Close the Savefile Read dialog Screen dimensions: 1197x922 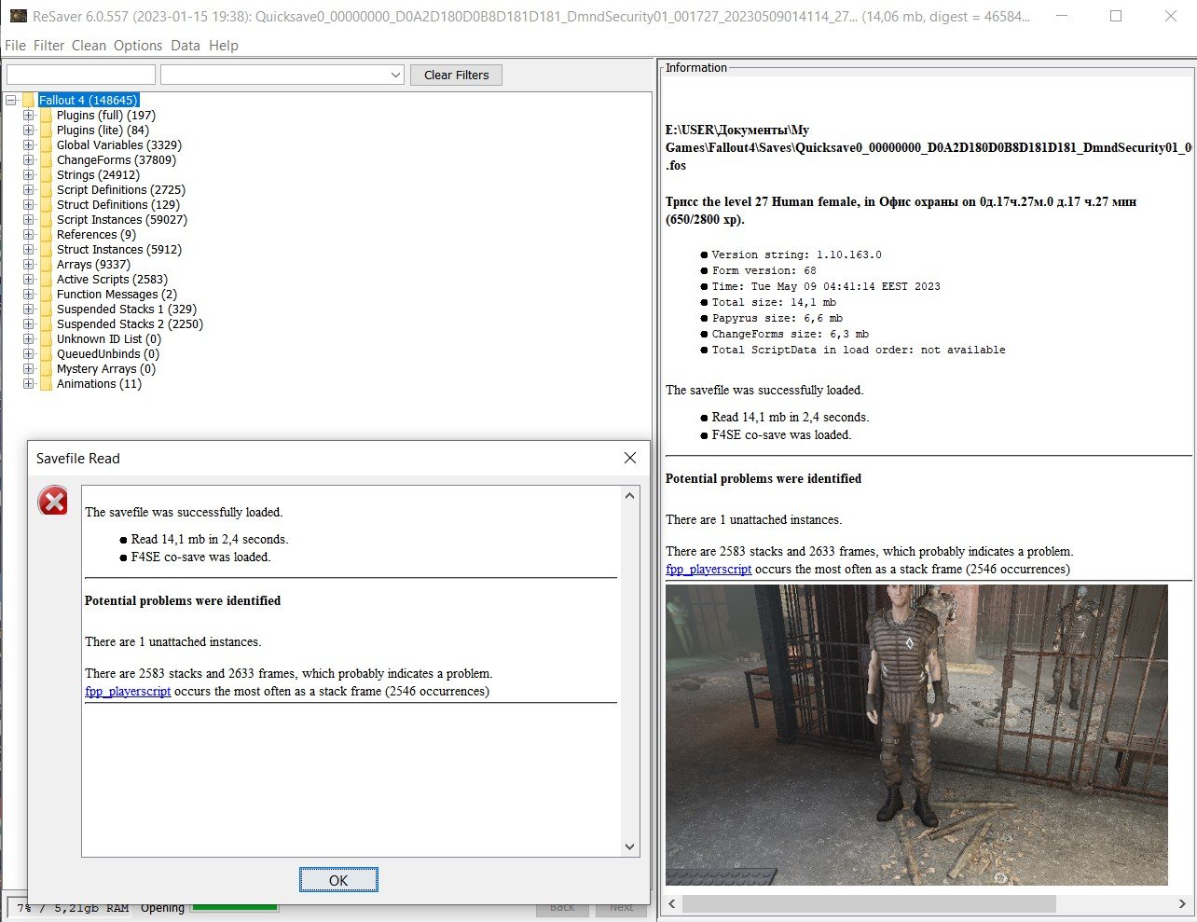[630, 458]
